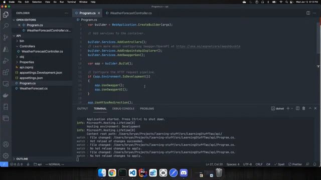
Task: Open appsettings.Development.json file
Action: coord(41,72)
